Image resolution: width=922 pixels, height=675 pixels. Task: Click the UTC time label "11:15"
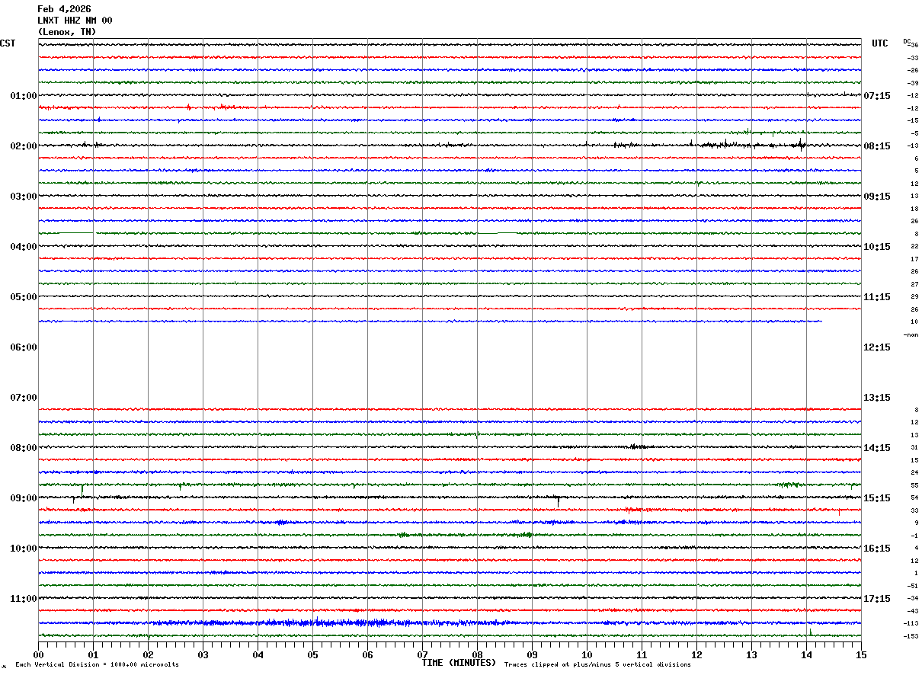pos(877,297)
